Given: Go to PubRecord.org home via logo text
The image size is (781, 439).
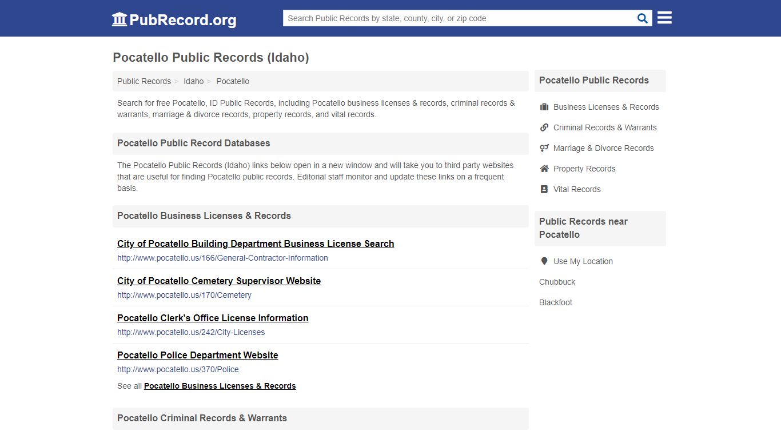Looking at the screenshot, I should pos(183,20).
